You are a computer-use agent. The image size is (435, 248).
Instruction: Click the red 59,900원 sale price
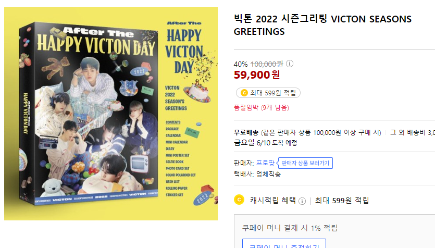point(257,75)
